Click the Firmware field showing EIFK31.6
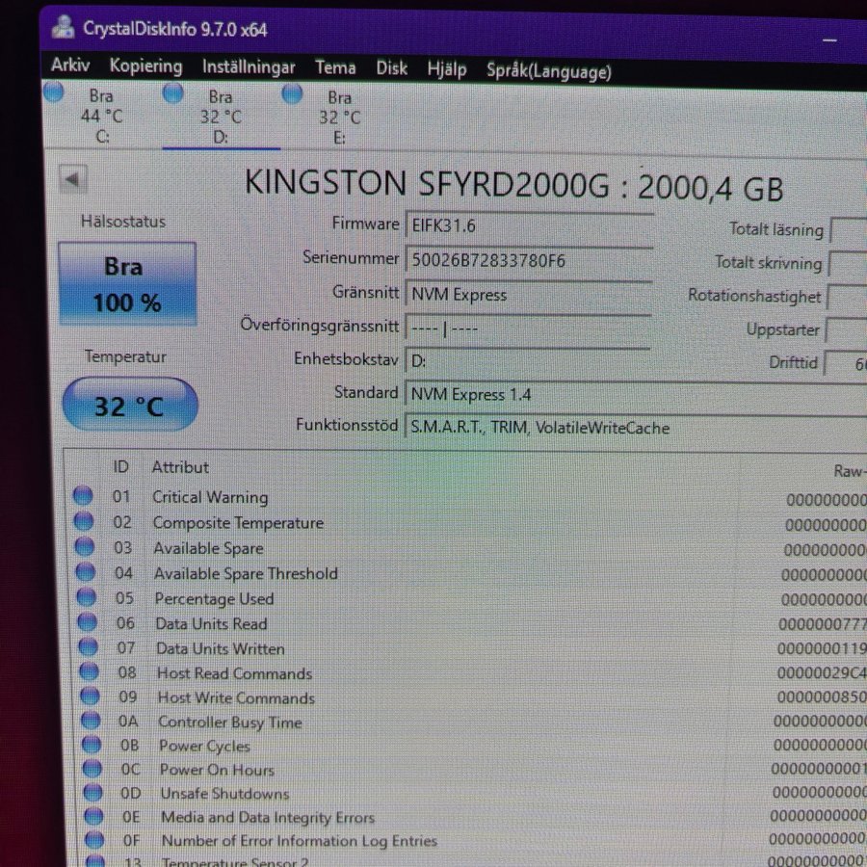The width and height of the screenshot is (867, 867). click(529, 225)
